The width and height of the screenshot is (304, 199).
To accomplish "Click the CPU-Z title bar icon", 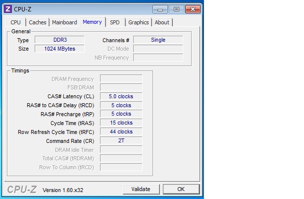I will pos(8,9).
